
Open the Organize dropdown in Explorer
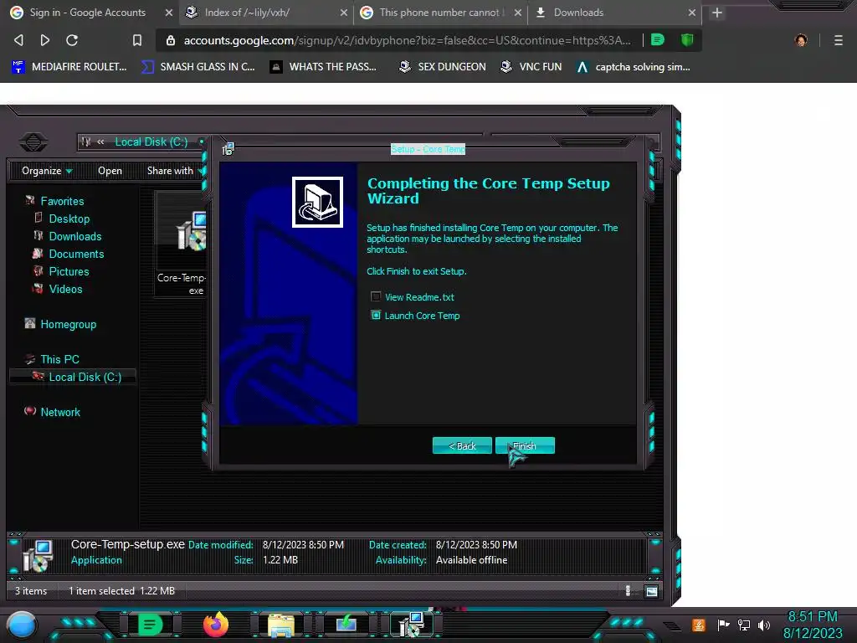click(47, 171)
